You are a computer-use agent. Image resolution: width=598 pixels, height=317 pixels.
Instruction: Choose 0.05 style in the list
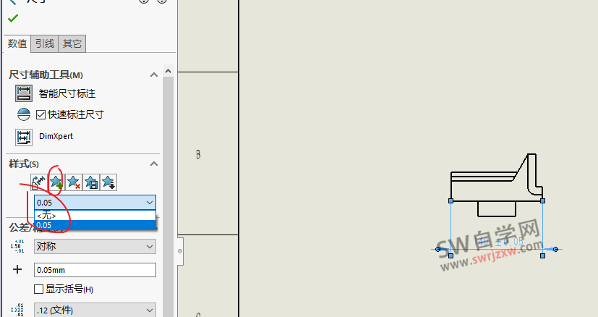[x=95, y=225]
